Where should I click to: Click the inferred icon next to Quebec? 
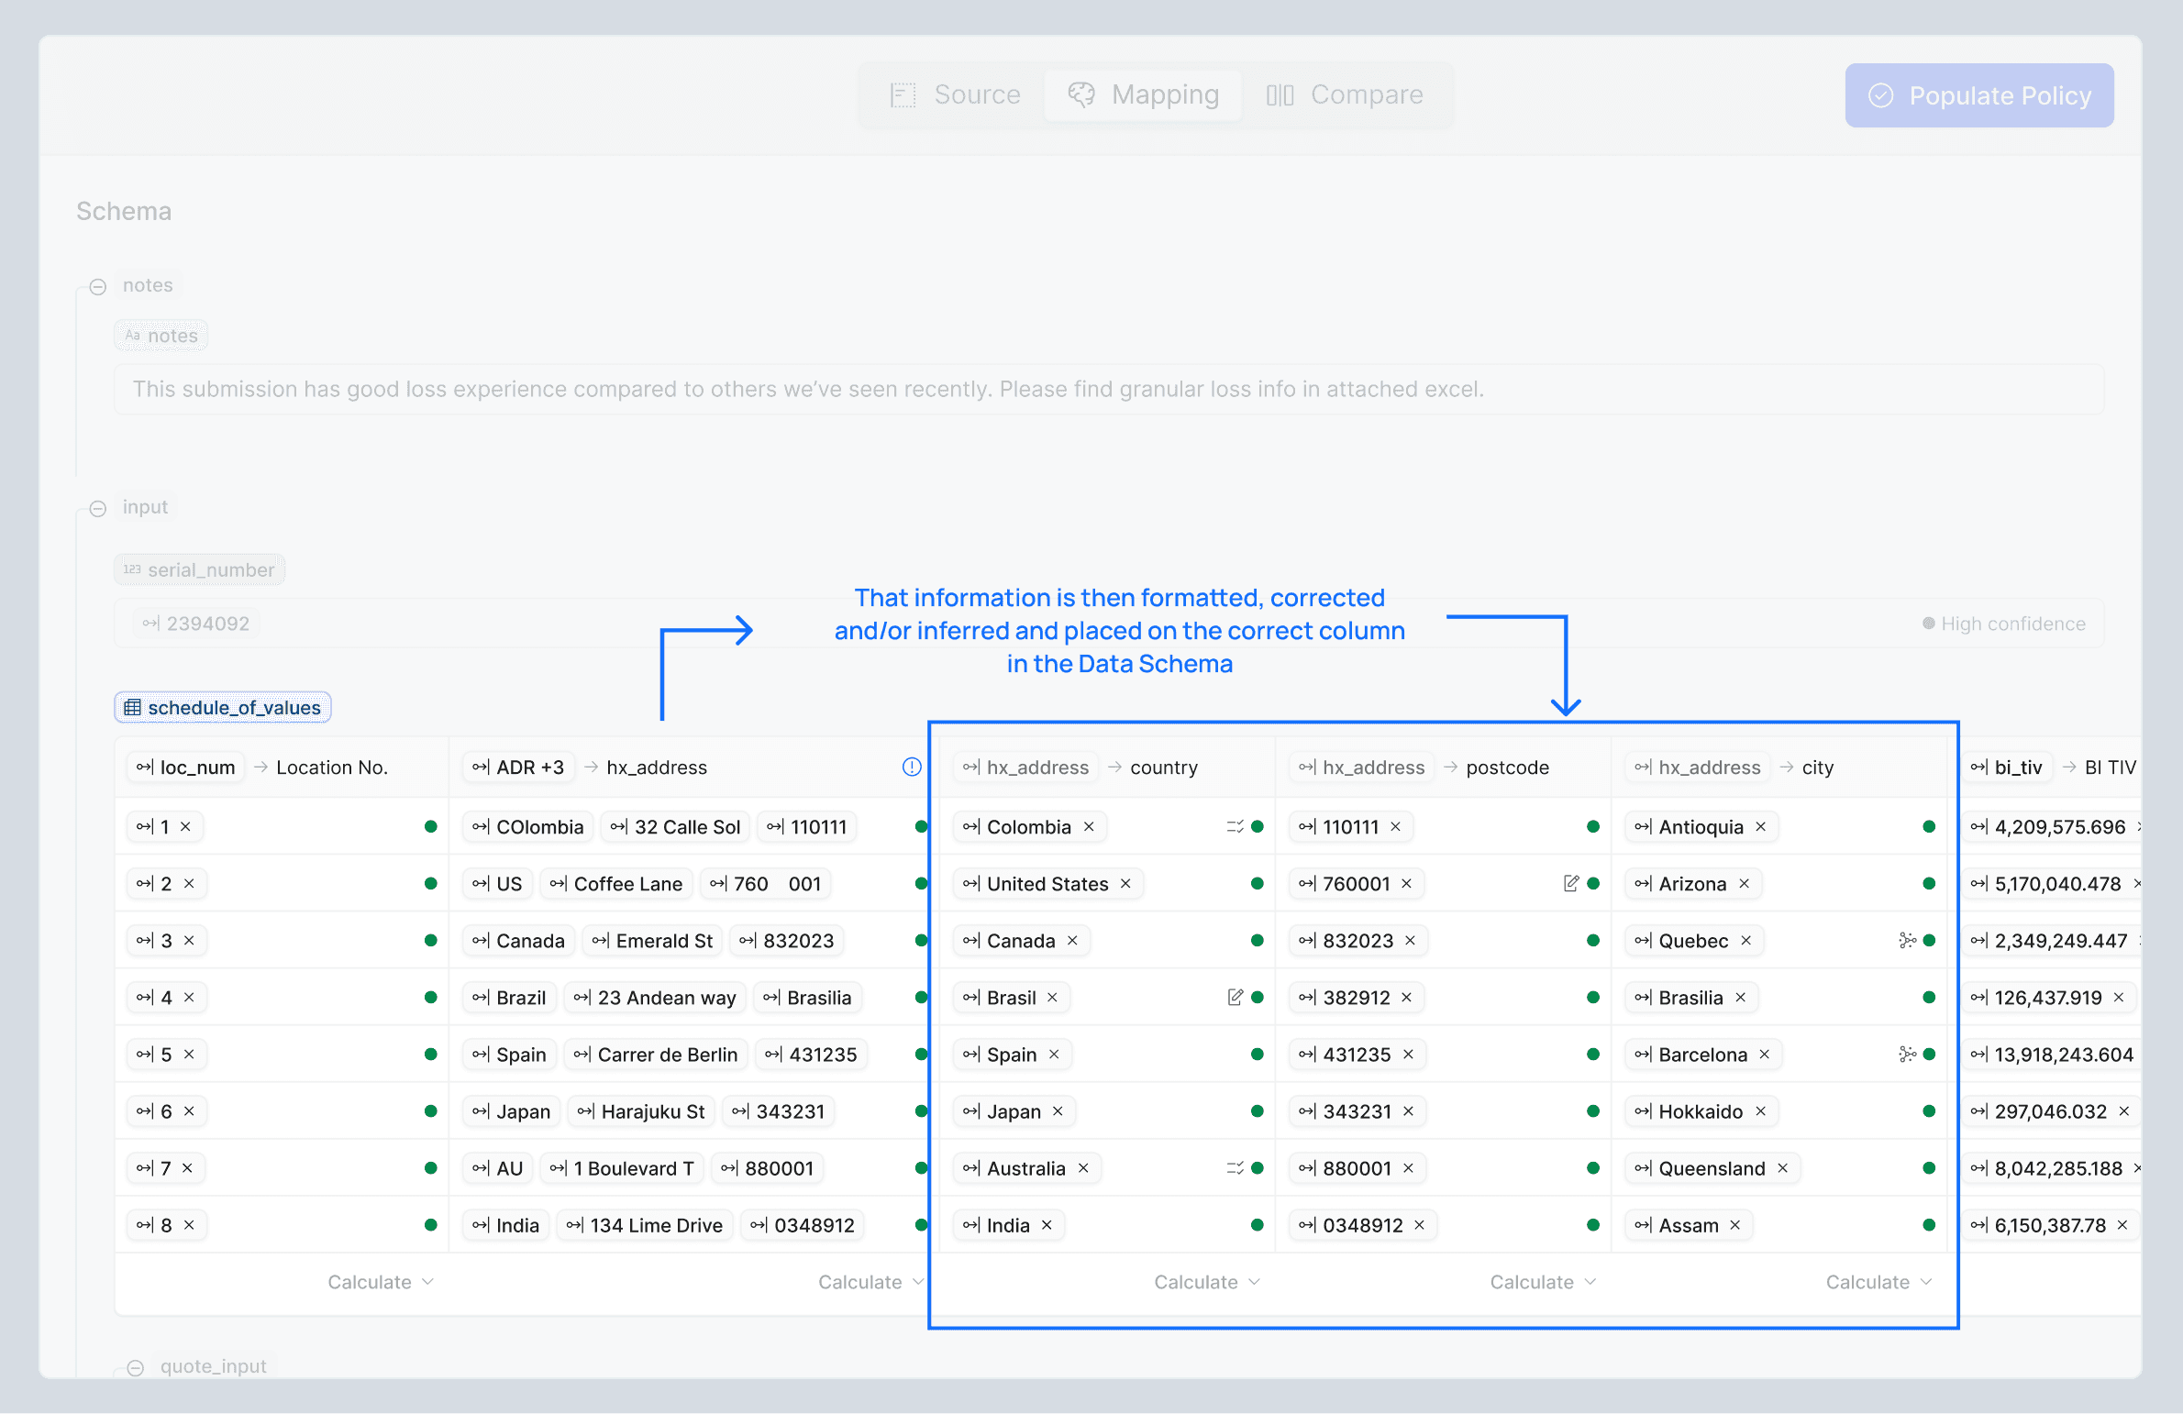pos(1907,940)
